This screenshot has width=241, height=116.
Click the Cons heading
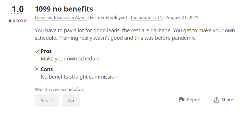tap(47, 69)
